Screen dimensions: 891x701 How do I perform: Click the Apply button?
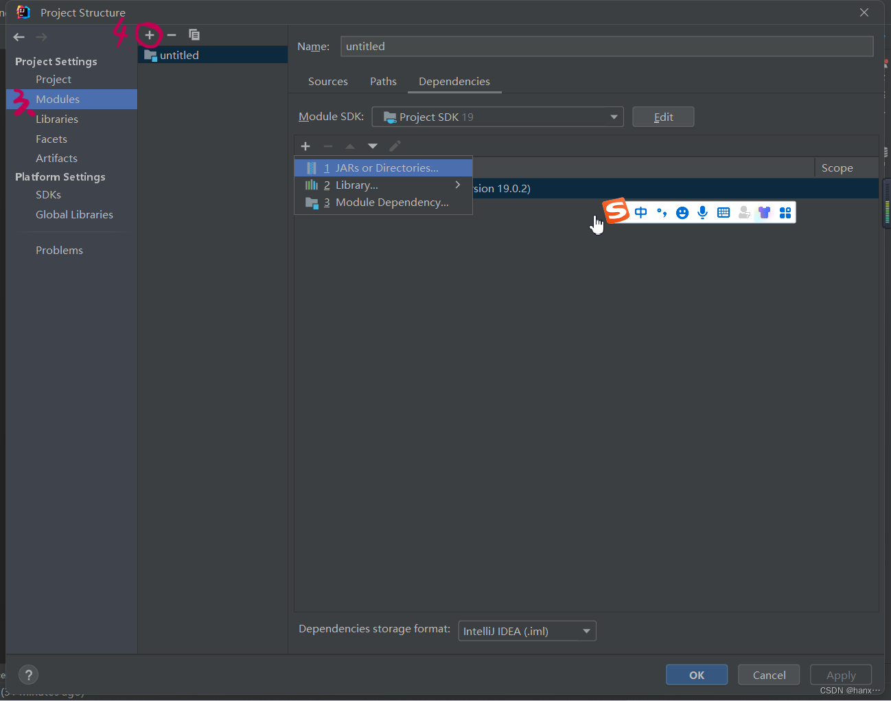840,674
